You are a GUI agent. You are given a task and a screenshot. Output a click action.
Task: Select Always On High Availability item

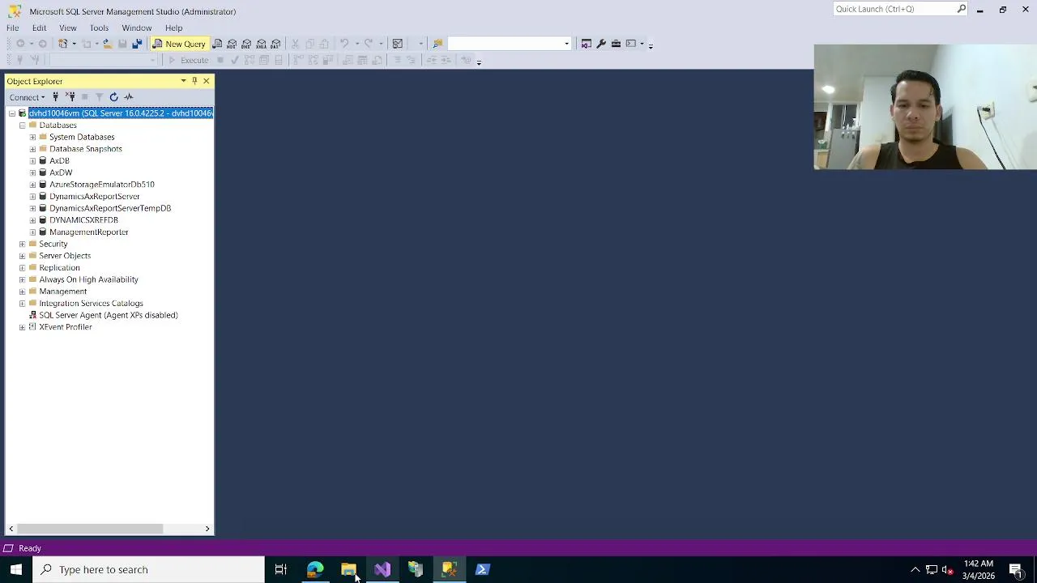[88, 279]
